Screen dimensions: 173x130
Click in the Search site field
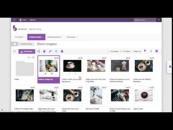(x=145, y=20)
